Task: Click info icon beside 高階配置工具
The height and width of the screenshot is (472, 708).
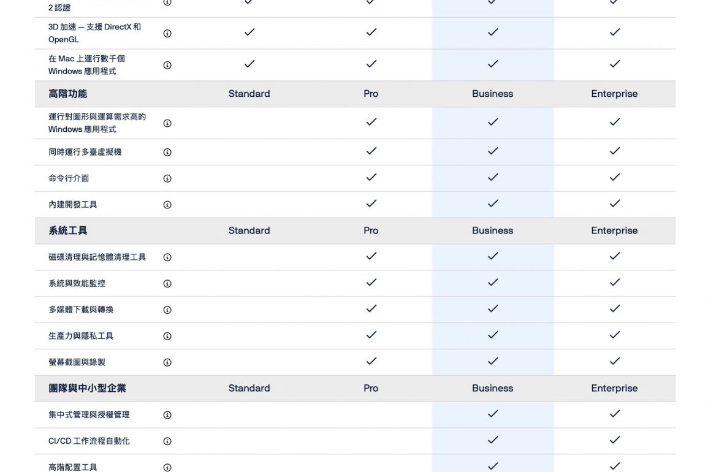Action: [167, 467]
